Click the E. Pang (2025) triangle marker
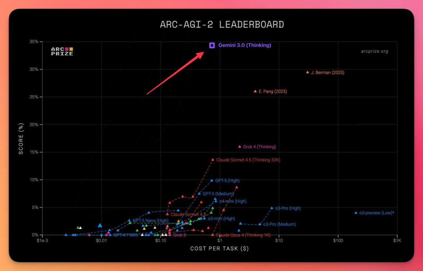Image resolution: width=423 pixels, height=271 pixels. tap(255, 91)
